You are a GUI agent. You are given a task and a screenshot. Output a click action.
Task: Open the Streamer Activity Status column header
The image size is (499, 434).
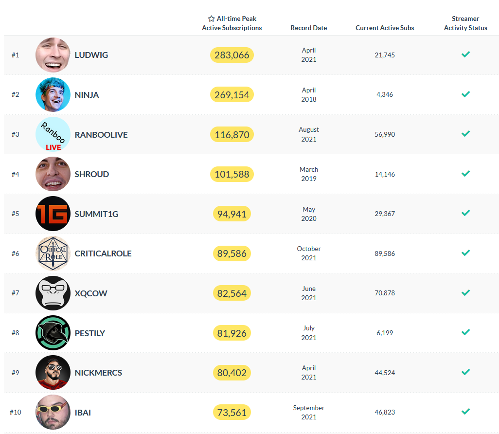(465, 23)
